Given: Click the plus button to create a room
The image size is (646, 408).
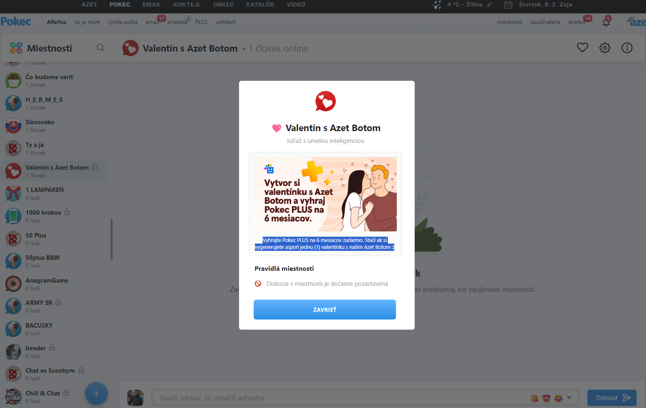Looking at the screenshot, I should pyautogui.click(x=96, y=393).
